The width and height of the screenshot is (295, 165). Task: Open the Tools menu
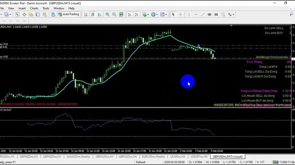46,8
